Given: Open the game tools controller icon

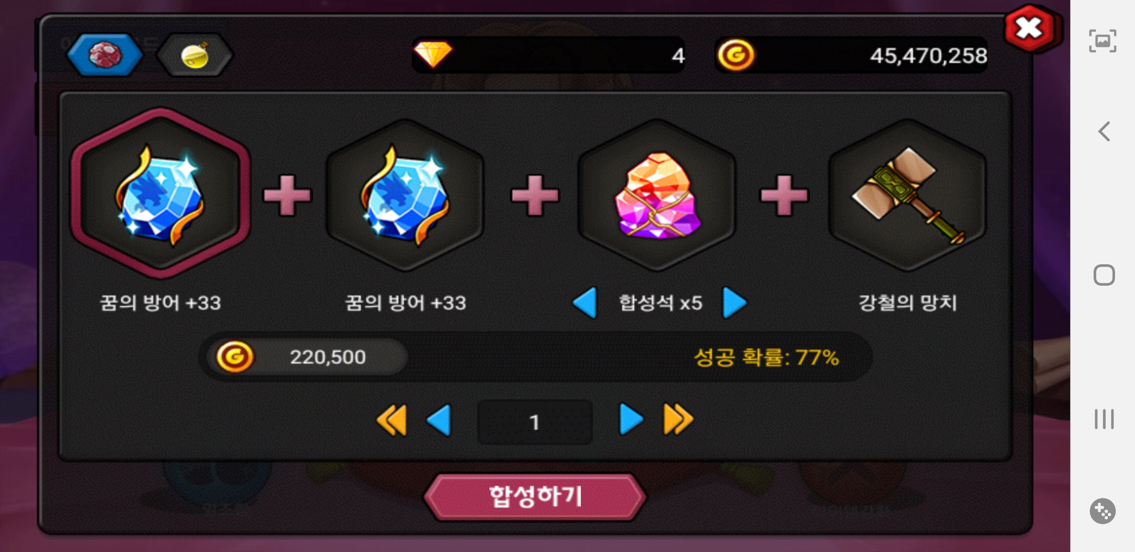Looking at the screenshot, I should tap(1103, 511).
